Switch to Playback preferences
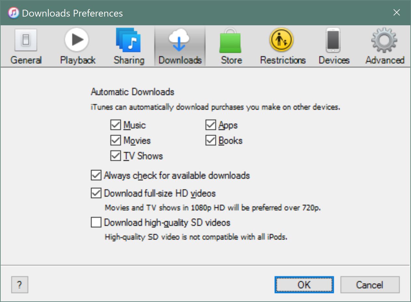The width and height of the screenshot is (411, 302). click(77, 46)
